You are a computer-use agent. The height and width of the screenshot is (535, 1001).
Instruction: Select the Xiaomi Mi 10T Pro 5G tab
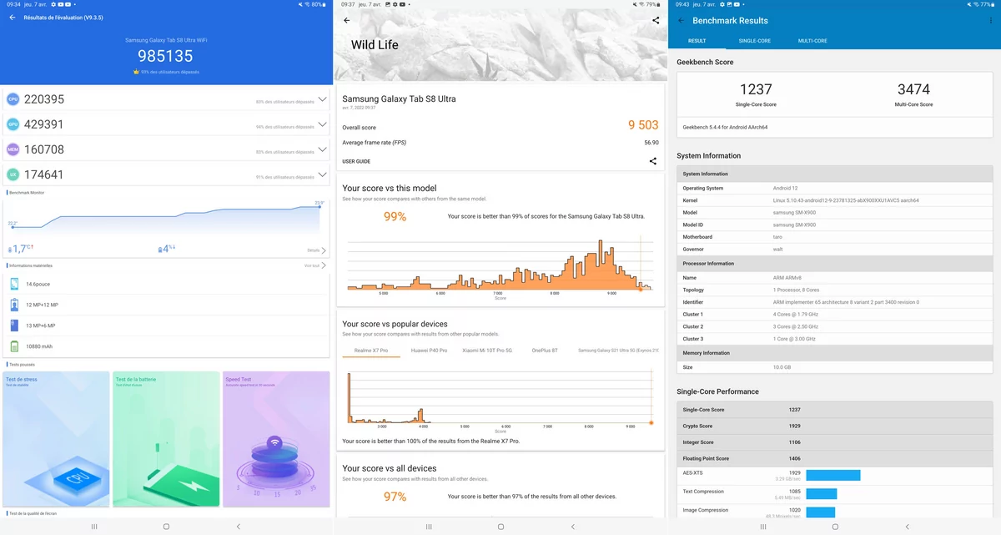487,351
